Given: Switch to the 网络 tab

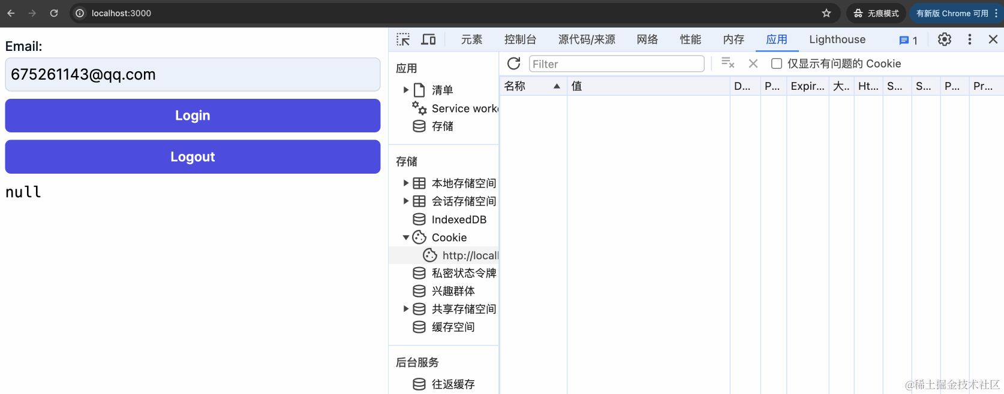Looking at the screenshot, I should (647, 40).
